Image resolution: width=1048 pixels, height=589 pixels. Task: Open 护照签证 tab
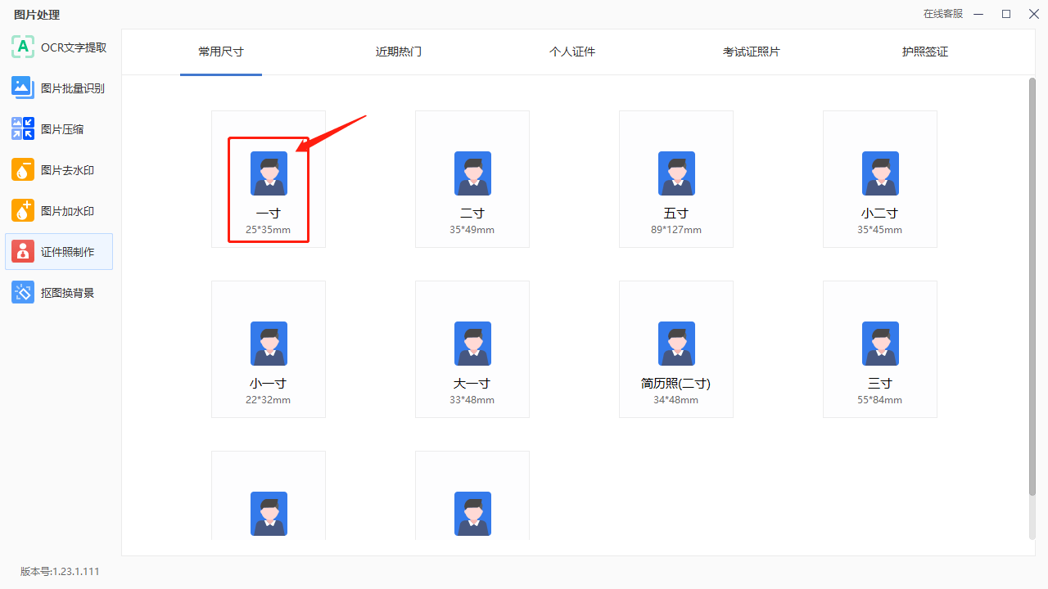click(925, 52)
